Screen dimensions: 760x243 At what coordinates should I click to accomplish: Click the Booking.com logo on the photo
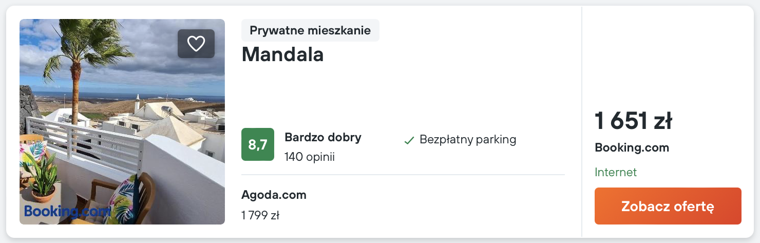click(x=67, y=211)
